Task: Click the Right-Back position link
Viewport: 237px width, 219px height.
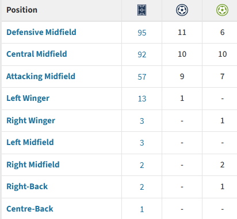Action: pyautogui.click(x=27, y=186)
